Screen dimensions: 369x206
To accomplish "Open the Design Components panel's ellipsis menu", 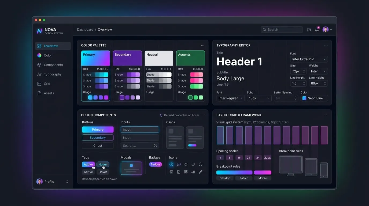I will pos(203,115).
